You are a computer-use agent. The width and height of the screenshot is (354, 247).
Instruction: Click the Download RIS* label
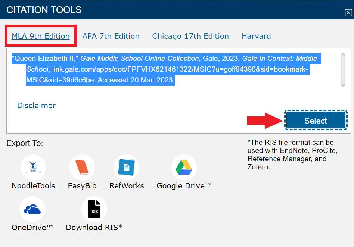pos(94,227)
